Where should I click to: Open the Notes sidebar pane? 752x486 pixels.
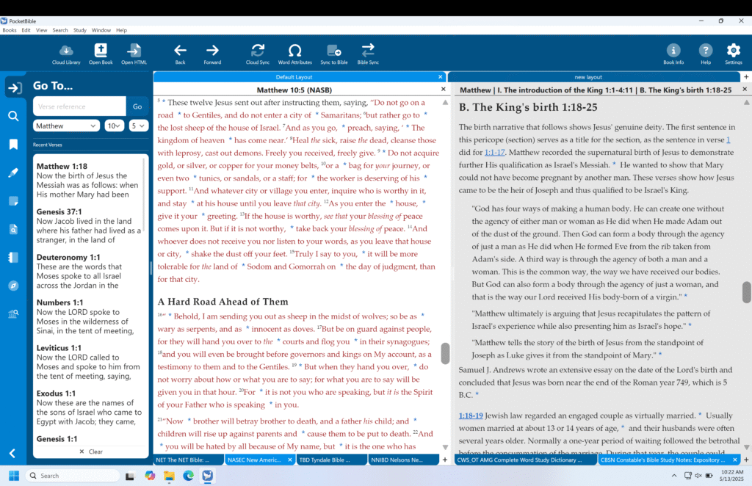13,201
